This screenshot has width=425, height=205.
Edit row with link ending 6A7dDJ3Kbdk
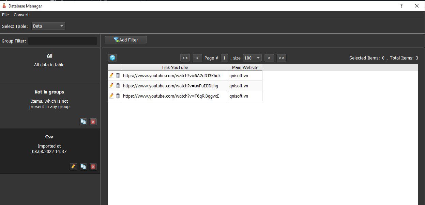(x=111, y=76)
